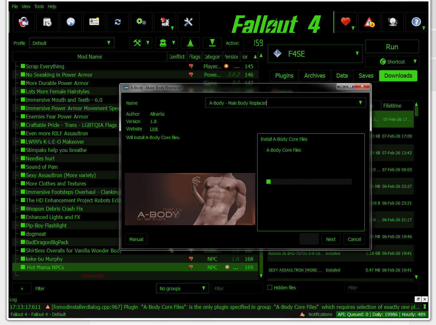The width and height of the screenshot is (436, 325).
Task: Toggle the Hot Mama NPCs checkbox
Action: (x=23, y=267)
